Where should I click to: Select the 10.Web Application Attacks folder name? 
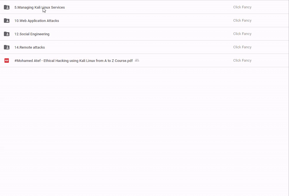[x=37, y=21]
